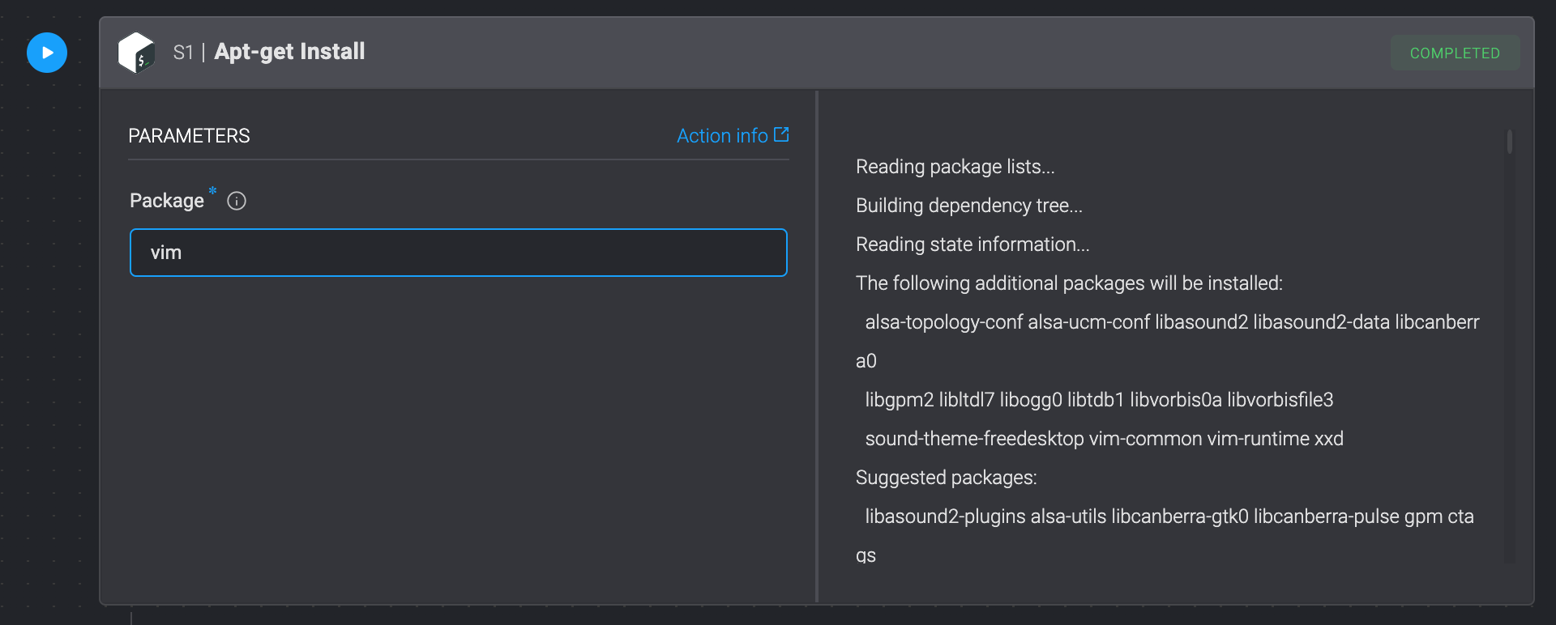This screenshot has height=625, width=1556.
Task: Click the line starting 'libgpm2 libltdl7'
Action: (1099, 400)
